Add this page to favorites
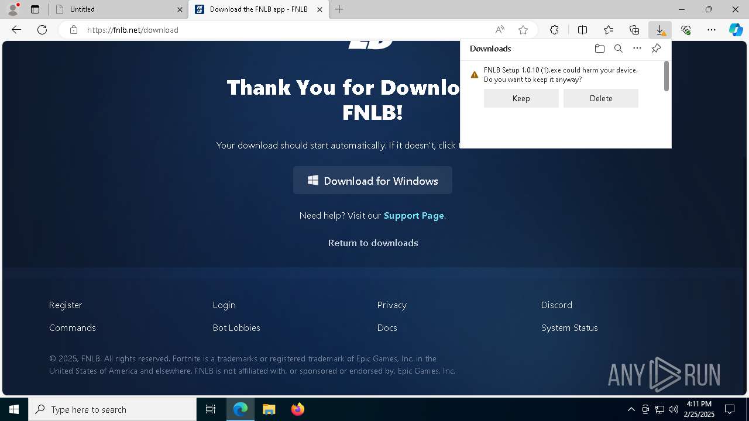Image resolution: width=749 pixels, height=421 pixels. pos(523,30)
